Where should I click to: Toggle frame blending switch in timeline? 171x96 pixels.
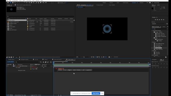point(46,62)
